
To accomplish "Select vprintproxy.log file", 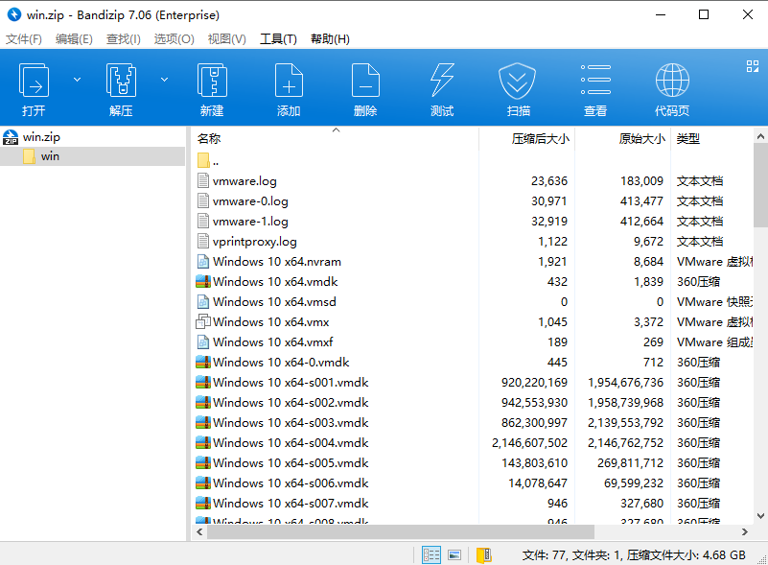I will pyautogui.click(x=255, y=241).
